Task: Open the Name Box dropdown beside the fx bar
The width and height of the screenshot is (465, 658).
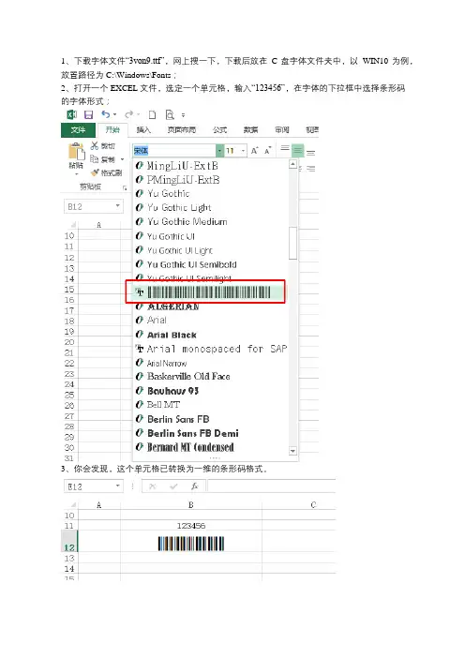Action: pos(118,486)
